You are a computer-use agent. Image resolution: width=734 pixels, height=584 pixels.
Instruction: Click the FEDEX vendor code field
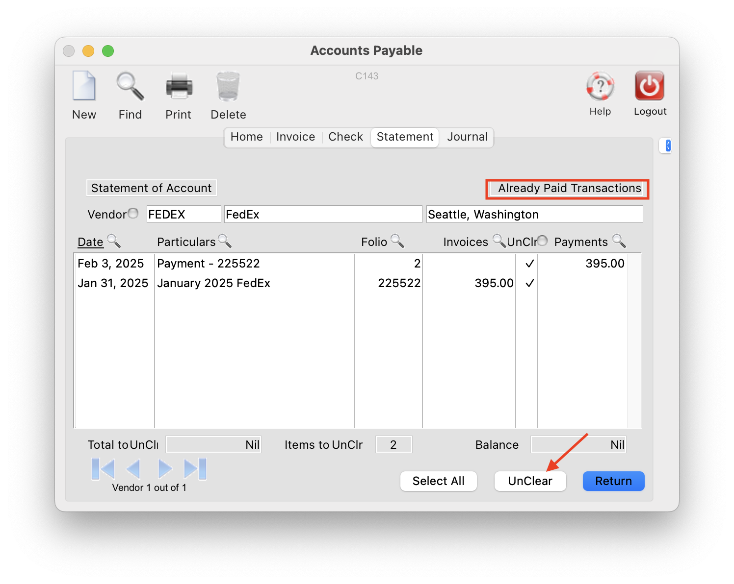click(184, 214)
